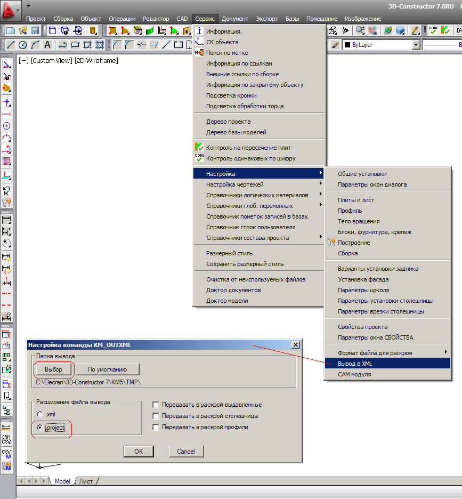Click the blue wireframe cube icon
The image size is (462, 499).
click(x=53, y=30)
